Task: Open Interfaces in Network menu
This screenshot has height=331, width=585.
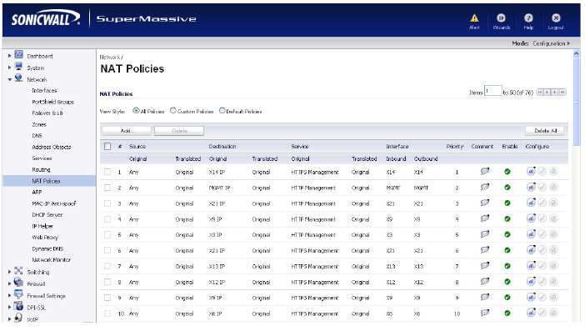Action: tap(44, 90)
